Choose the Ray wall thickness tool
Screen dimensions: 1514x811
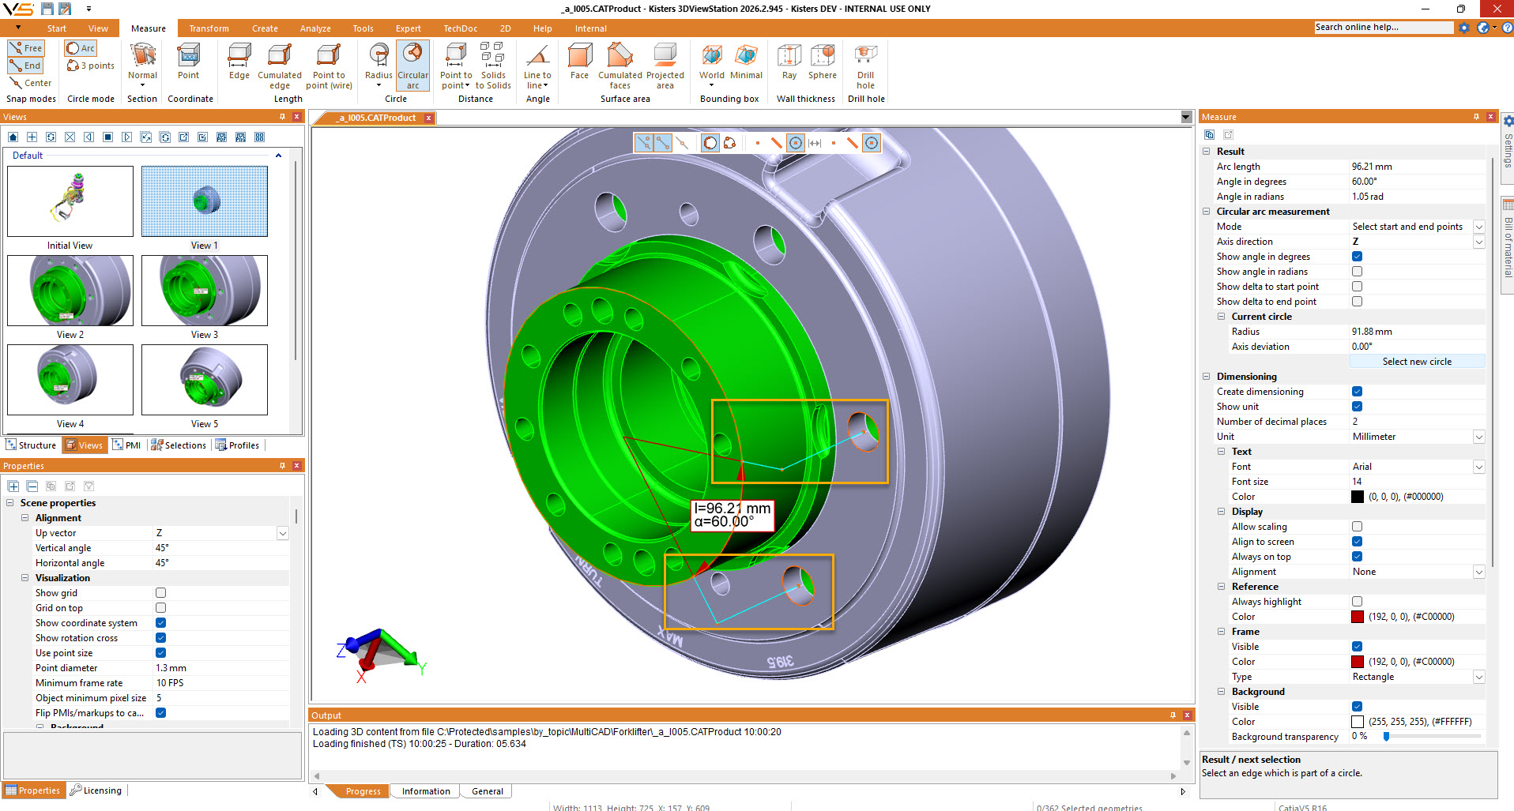(789, 62)
